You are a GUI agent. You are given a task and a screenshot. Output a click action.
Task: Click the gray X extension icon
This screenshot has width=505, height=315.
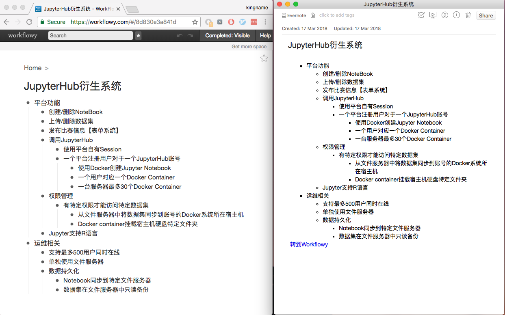click(x=220, y=22)
